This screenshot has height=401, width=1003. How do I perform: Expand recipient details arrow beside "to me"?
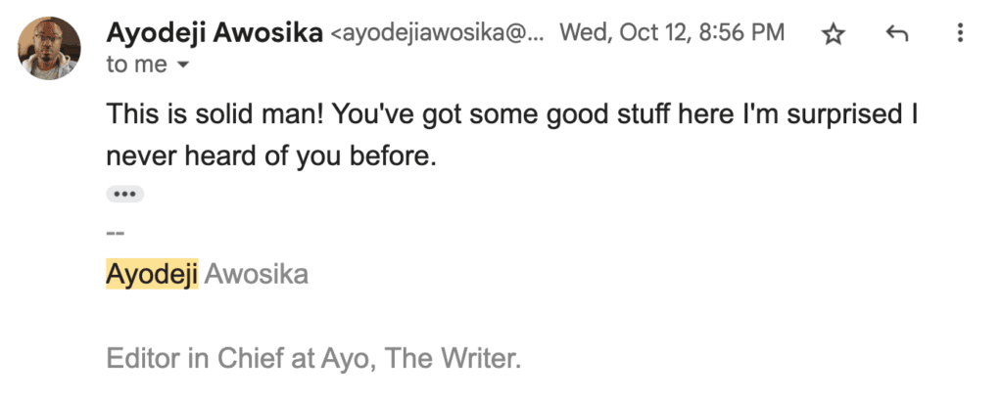coord(183,66)
